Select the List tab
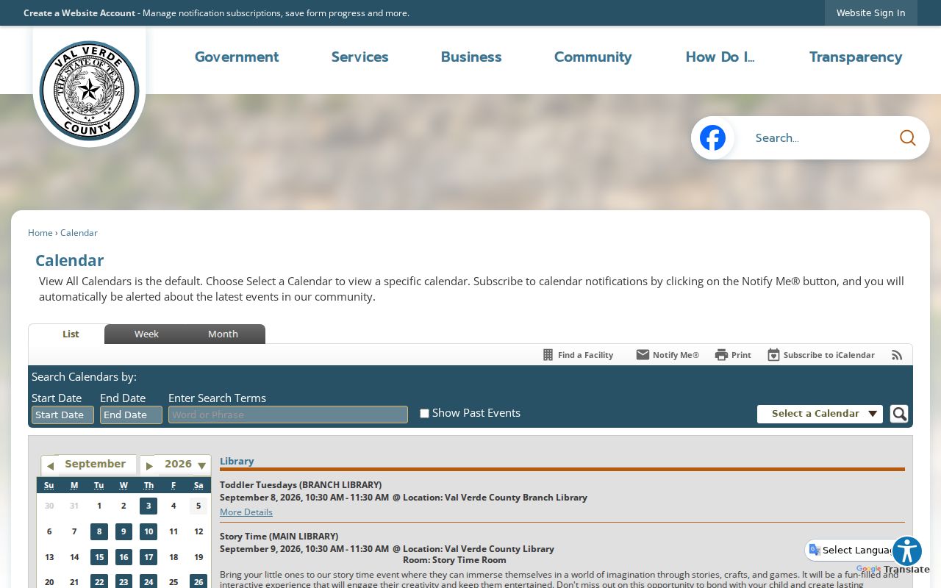 (x=71, y=334)
